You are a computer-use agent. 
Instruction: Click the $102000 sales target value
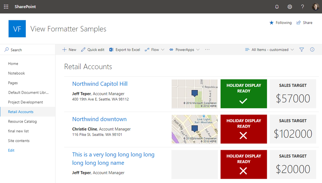click(293, 134)
